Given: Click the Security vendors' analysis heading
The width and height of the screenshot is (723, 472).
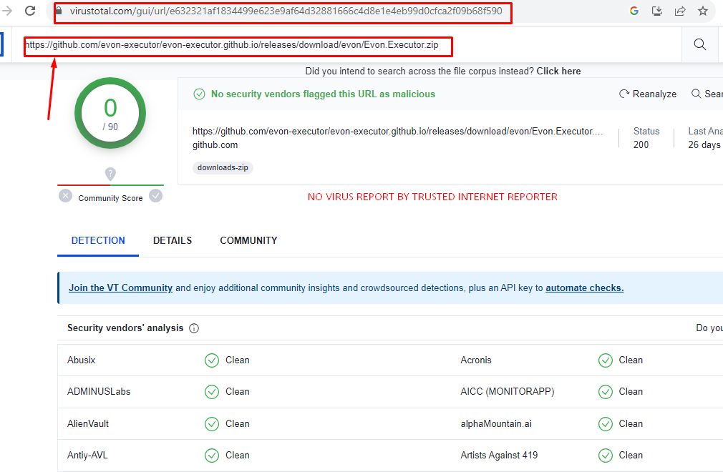Looking at the screenshot, I should (125, 328).
